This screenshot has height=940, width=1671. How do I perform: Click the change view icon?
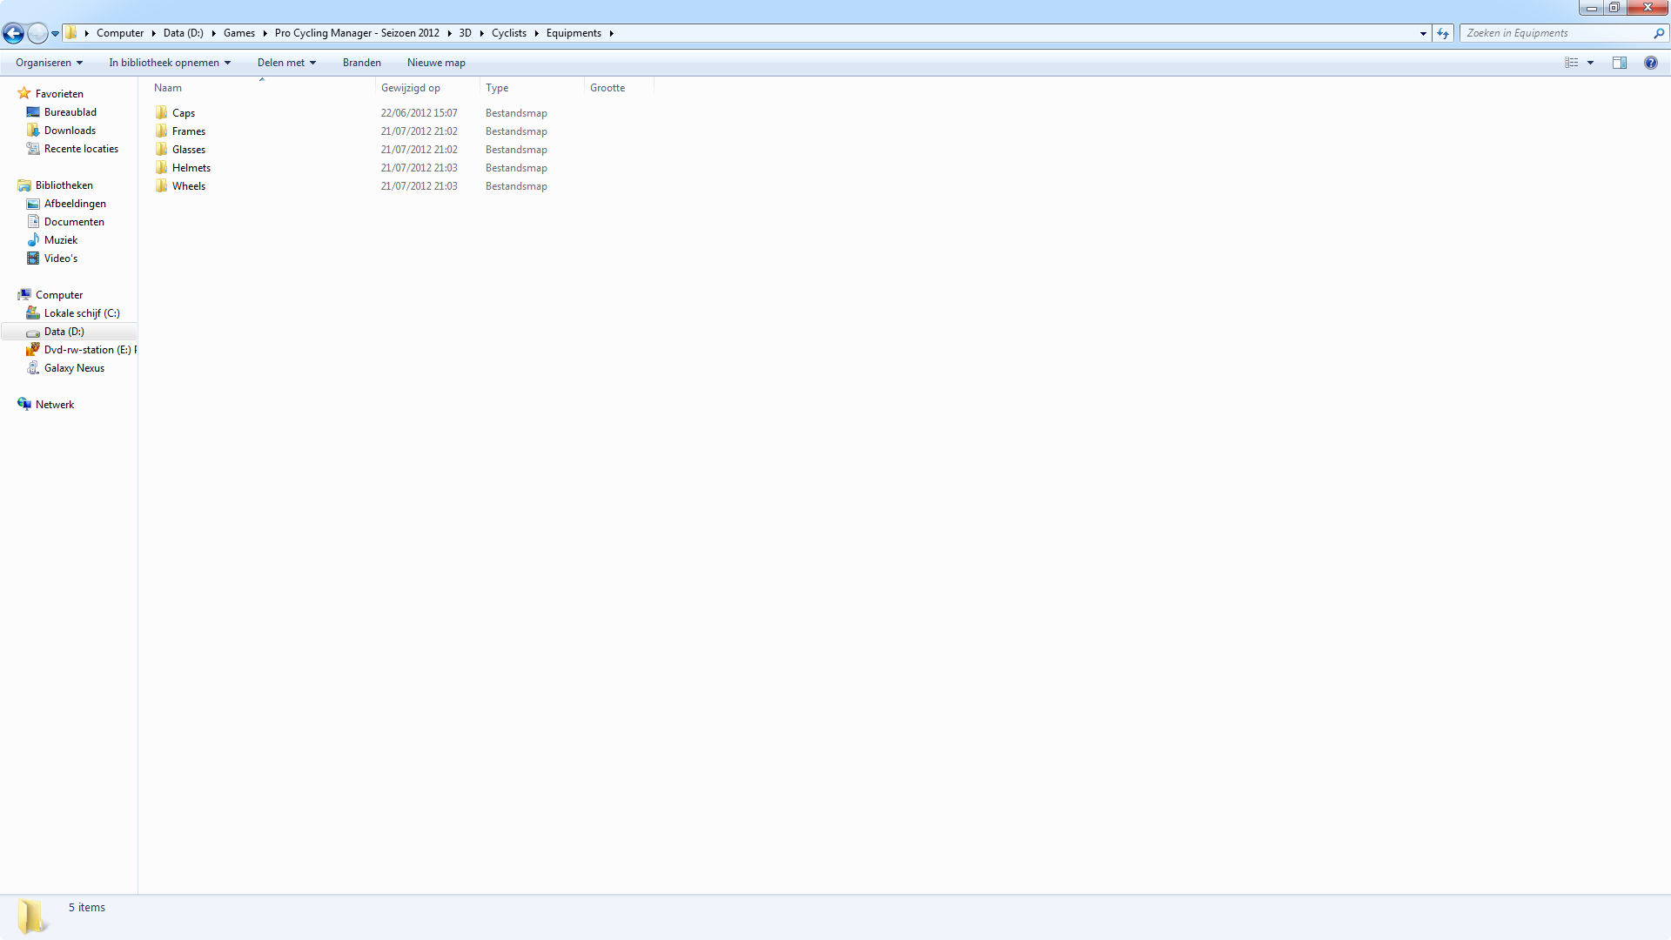pos(1572,63)
